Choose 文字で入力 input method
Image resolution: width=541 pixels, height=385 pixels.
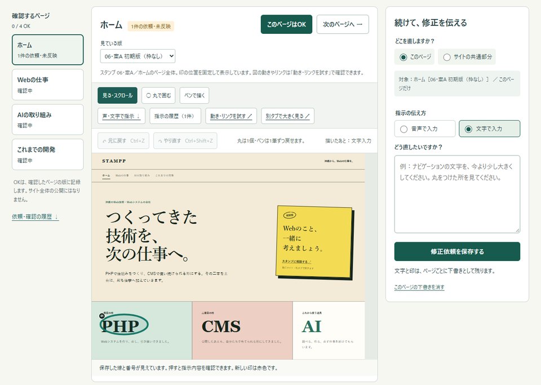(x=489, y=129)
